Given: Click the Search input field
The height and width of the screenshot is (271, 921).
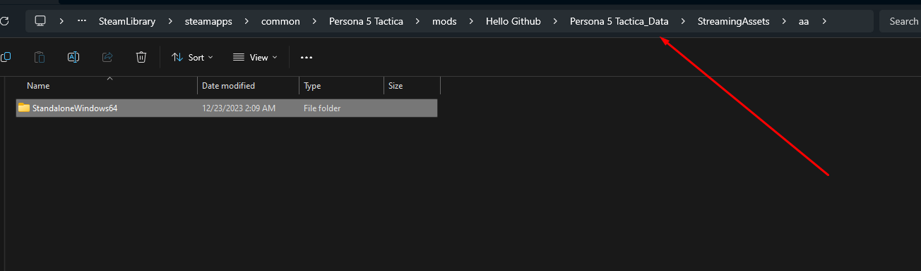Looking at the screenshot, I should [900, 21].
